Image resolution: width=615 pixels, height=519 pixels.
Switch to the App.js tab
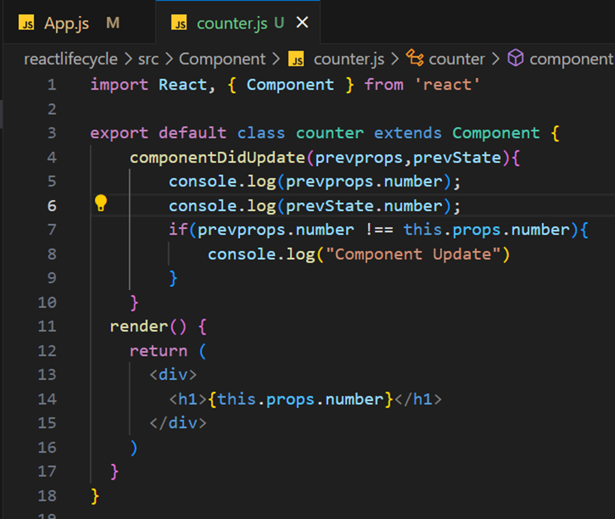(79, 23)
